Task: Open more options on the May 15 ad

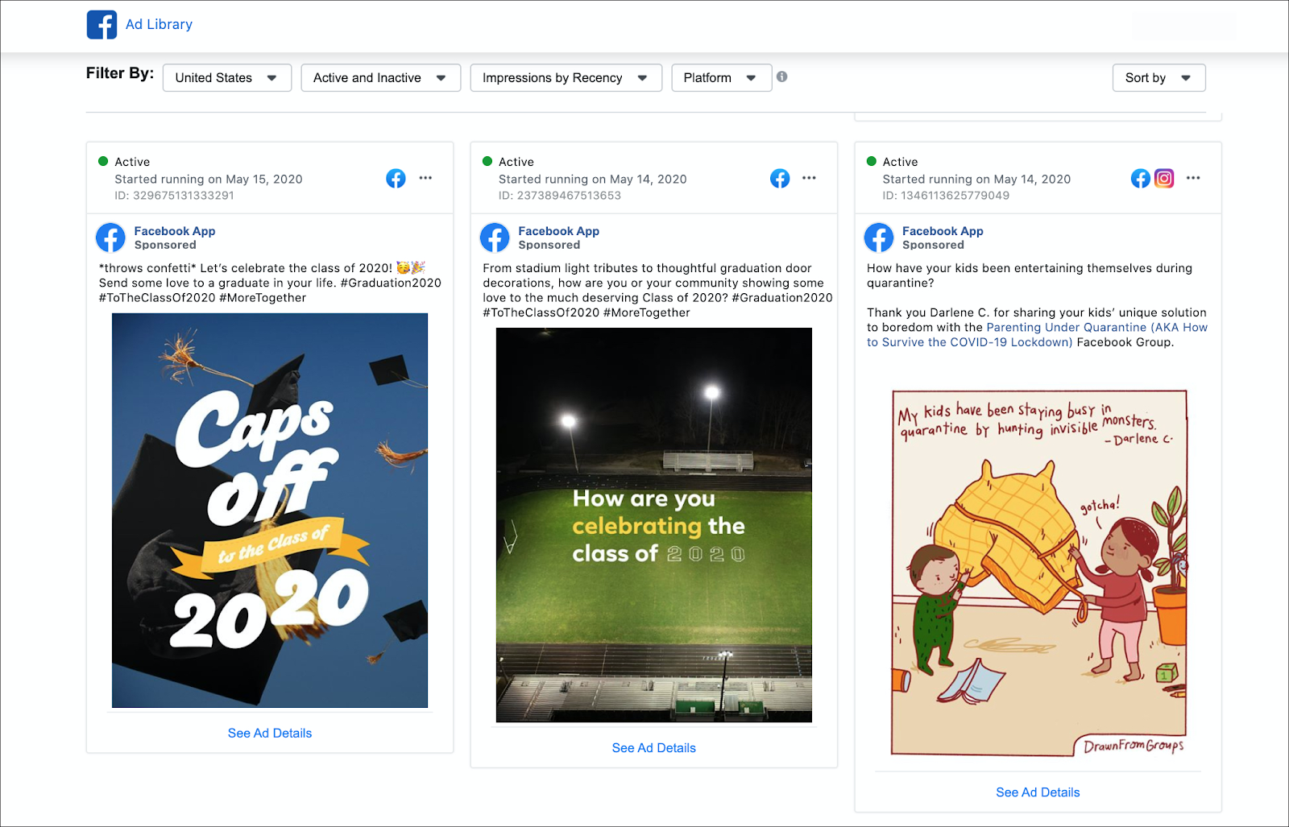Action: pyautogui.click(x=425, y=178)
